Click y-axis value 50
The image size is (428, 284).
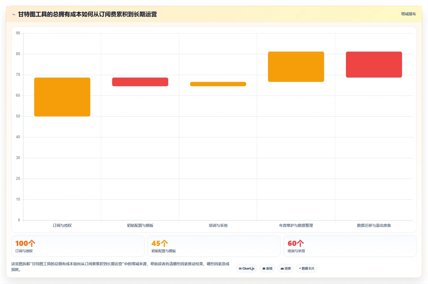click(18, 116)
